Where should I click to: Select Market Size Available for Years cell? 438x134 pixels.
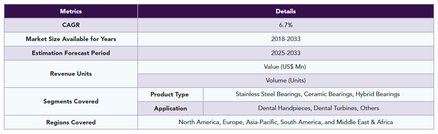[x=71, y=39]
